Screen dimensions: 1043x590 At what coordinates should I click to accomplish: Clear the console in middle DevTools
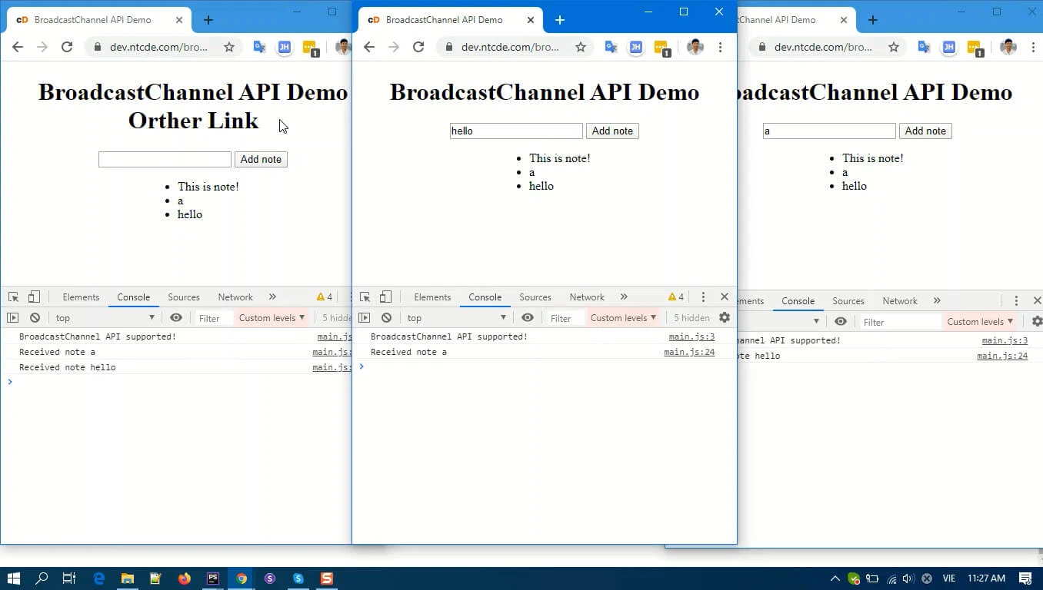coord(386,318)
